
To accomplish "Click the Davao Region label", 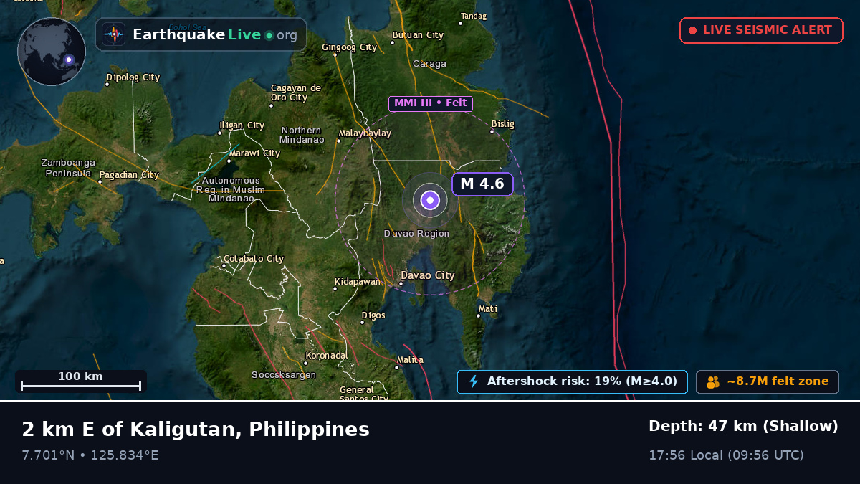I will [x=416, y=234].
